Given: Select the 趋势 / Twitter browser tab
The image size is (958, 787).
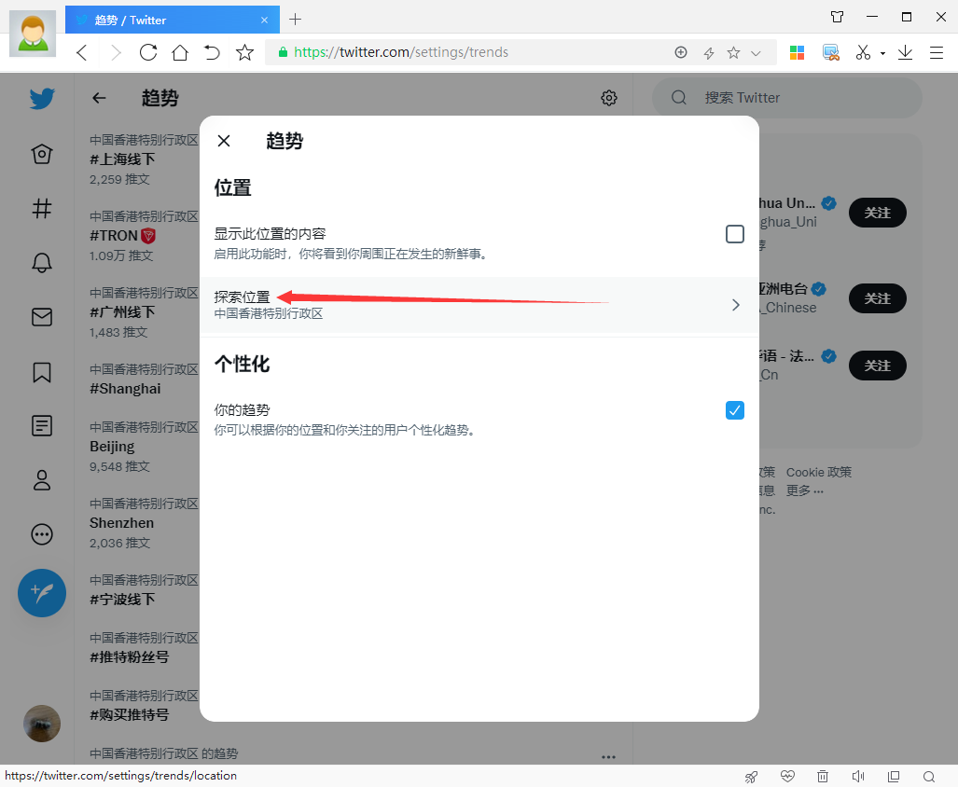Looking at the screenshot, I should tap(173, 20).
